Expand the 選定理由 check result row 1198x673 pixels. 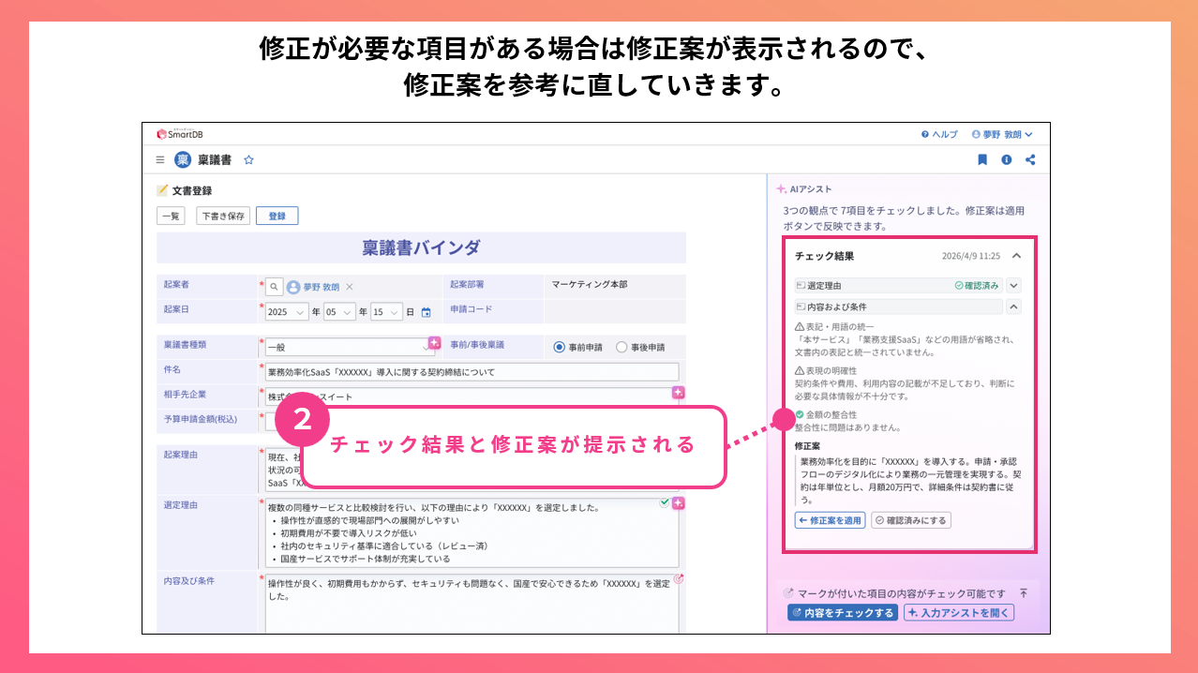[x=1013, y=285]
